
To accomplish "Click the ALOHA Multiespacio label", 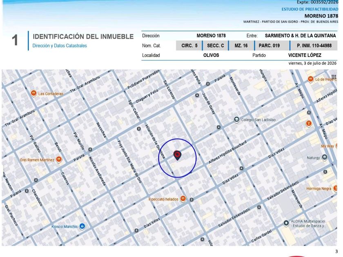I will click(x=308, y=224).
